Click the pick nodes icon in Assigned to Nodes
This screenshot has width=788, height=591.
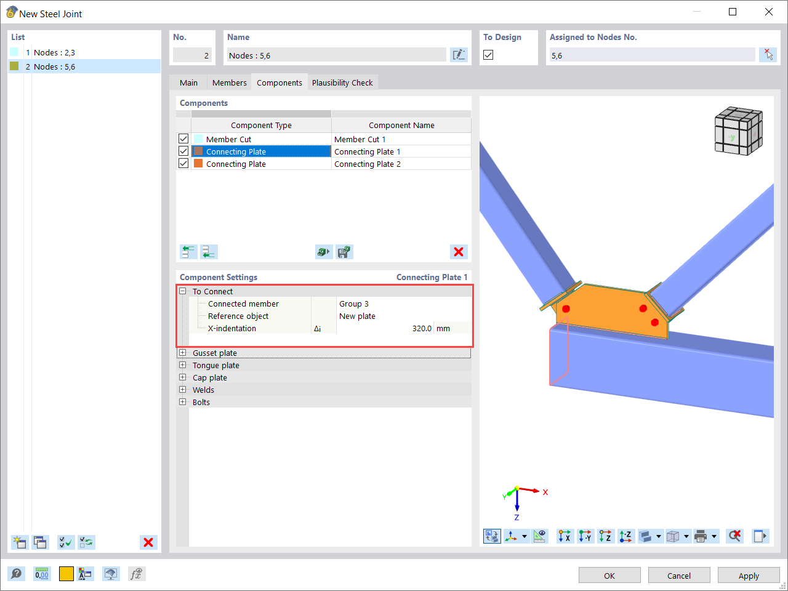pyautogui.click(x=768, y=55)
